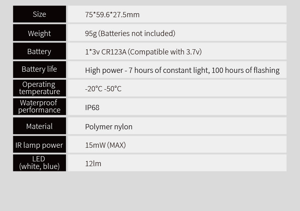Select the 1*3v CR123A battery value
Image resolution: width=300 pixels, height=211 pixels.
(106, 52)
